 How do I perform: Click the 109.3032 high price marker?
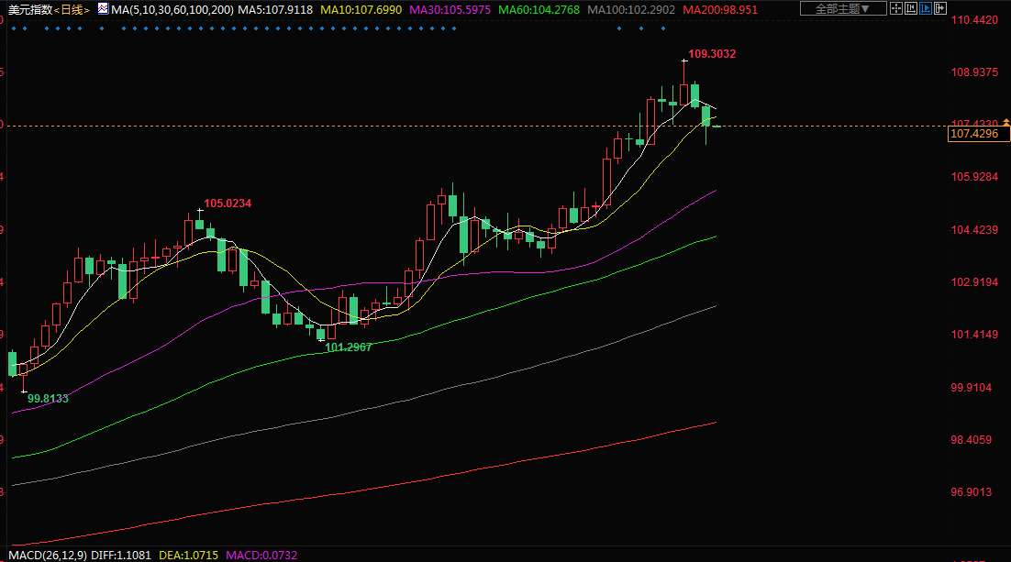[x=712, y=54]
